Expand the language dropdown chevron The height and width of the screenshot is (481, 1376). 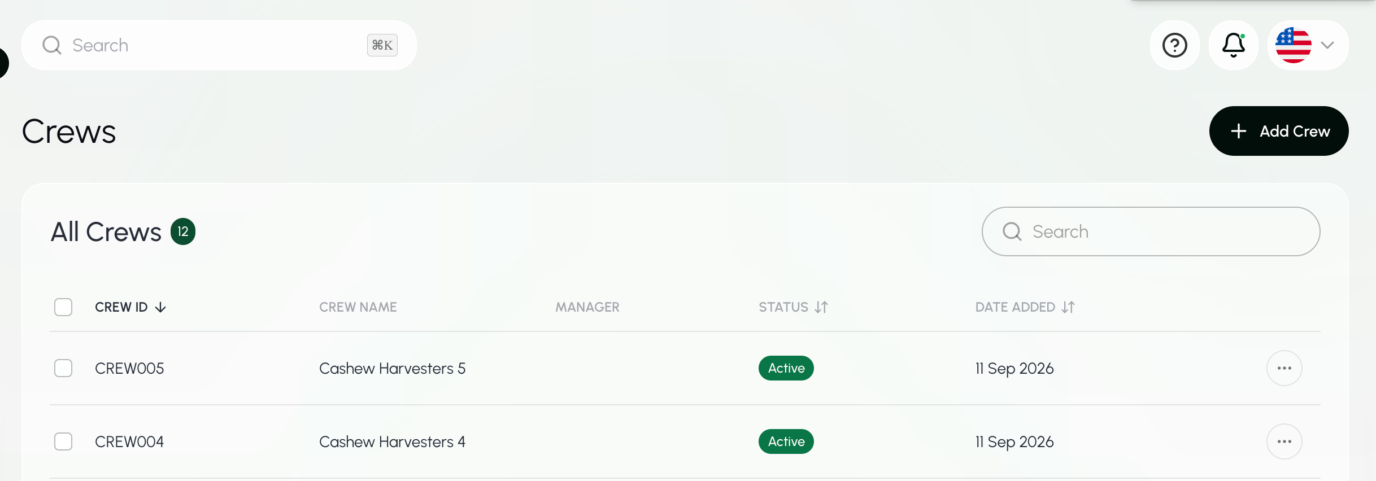[1327, 45]
